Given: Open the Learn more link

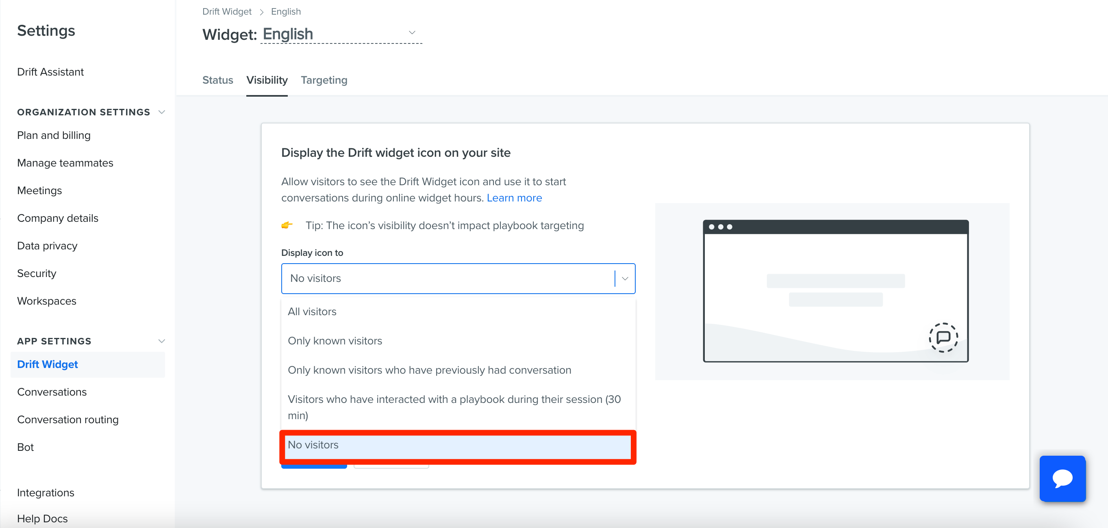Looking at the screenshot, I should [514, 198].
